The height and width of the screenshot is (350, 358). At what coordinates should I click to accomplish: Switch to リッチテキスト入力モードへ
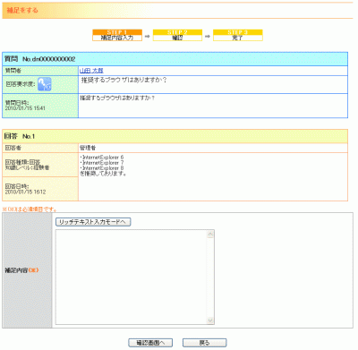coord(93,222)
